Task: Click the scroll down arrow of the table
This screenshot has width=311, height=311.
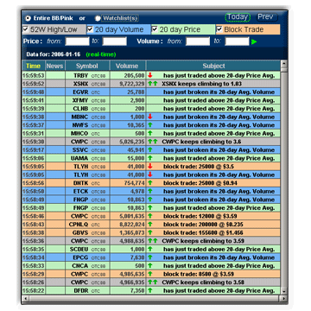Action: (284, 291)
